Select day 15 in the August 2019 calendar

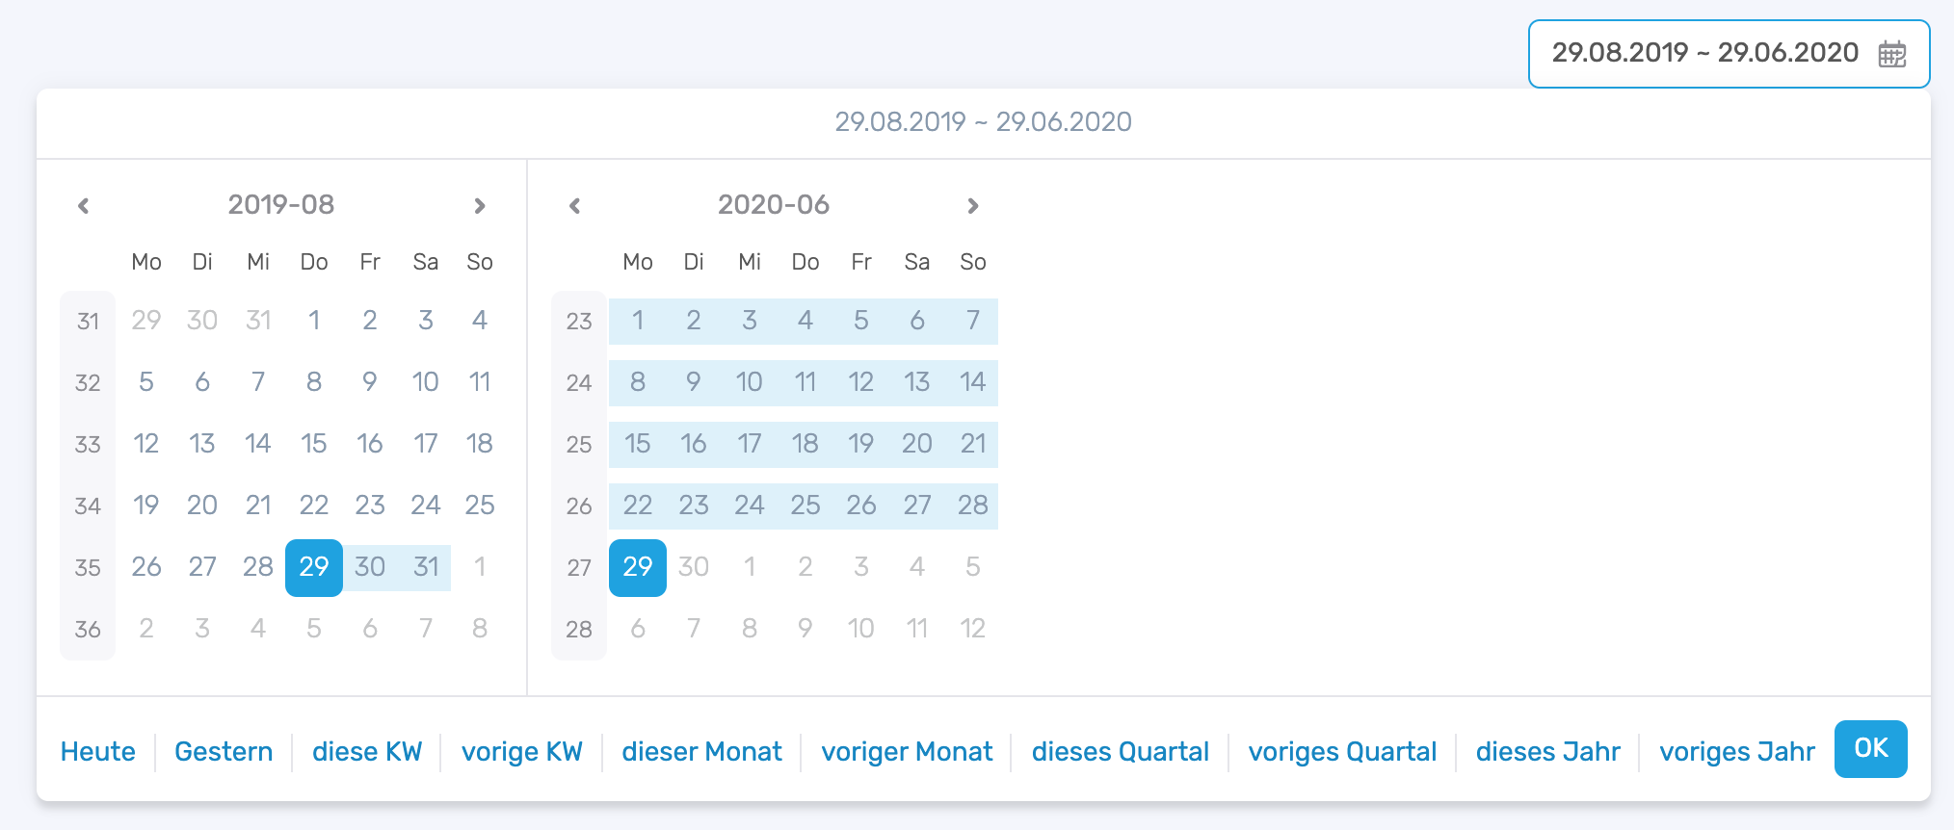tap(313, 444)
